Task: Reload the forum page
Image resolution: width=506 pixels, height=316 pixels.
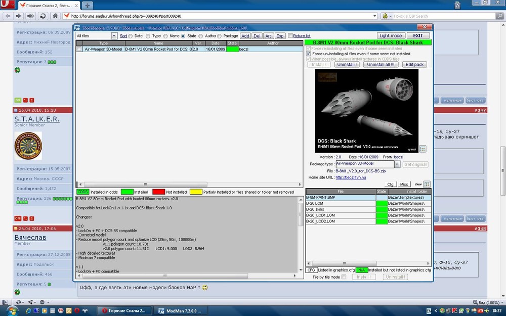Action: click(43, 16)
